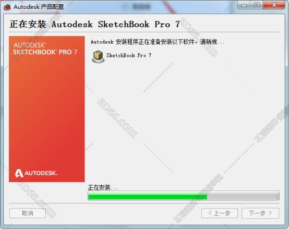Image resolution: width=289 pixels, height=229 pixels.
Task: Click the Autodesk installer icon in title bar
Action: pyautogui.click(x=7, y=7)
